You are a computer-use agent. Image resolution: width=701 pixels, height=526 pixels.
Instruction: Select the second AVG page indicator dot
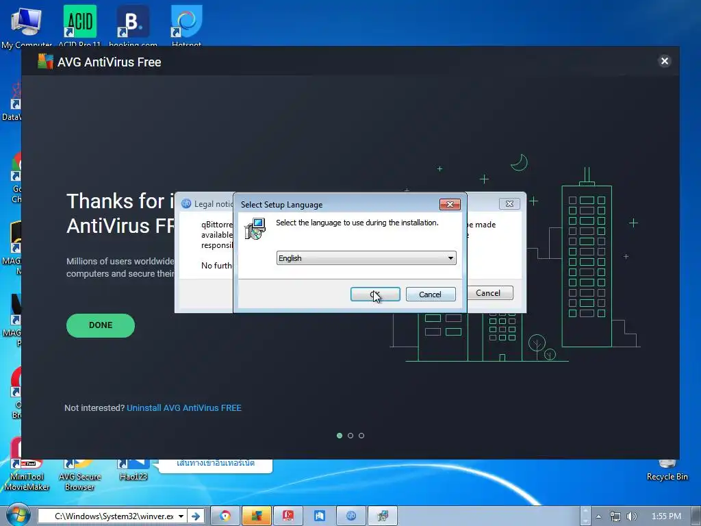[350, 436]
